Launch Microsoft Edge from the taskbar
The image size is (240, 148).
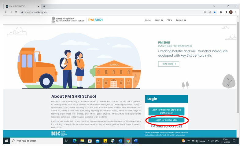(x=75, y=141)
